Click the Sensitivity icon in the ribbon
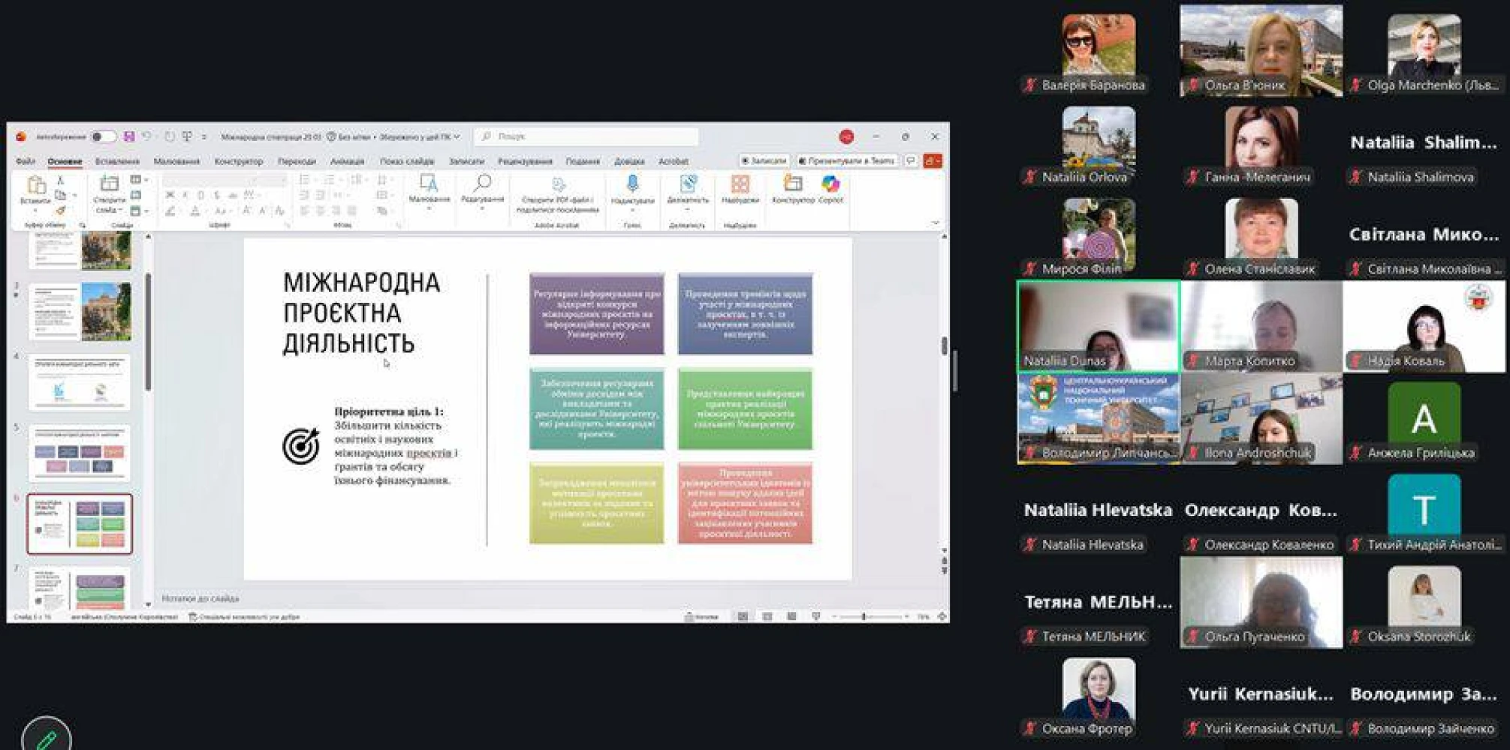The image size is (1510, 750). pos(687,184)
